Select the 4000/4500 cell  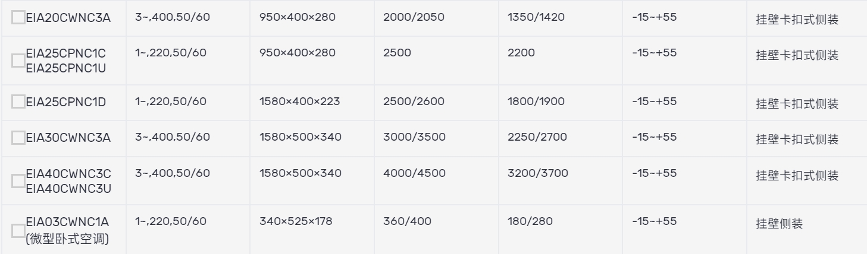click(x=436, y=181)
